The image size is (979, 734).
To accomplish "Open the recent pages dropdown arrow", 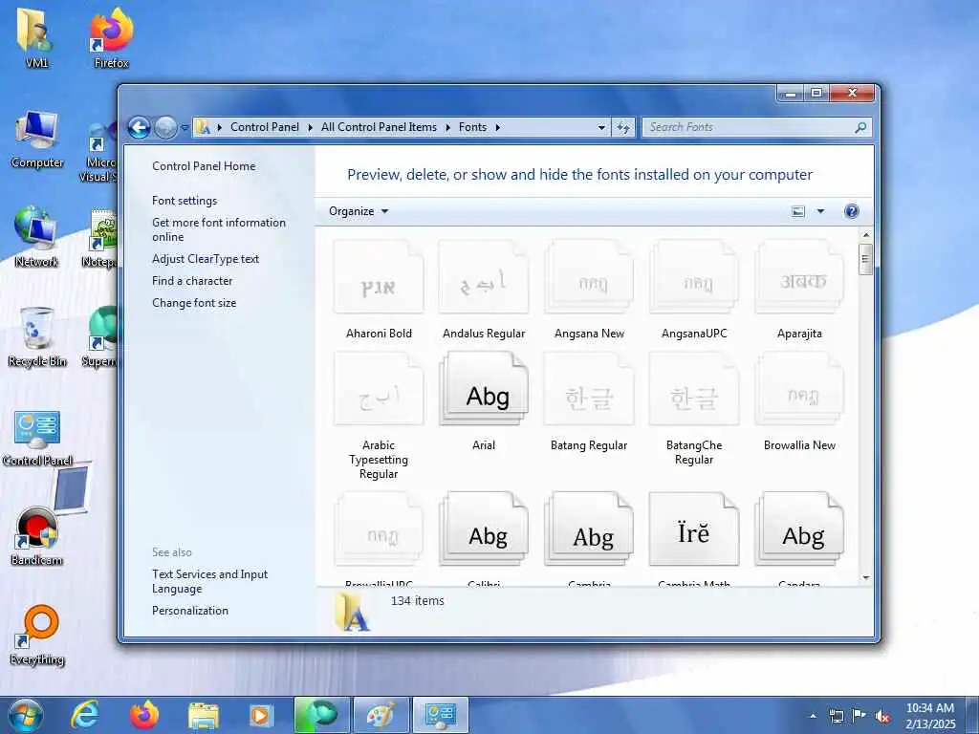I will pos(185,127).
